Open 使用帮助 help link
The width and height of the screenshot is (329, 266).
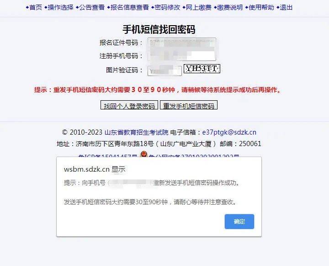point(261,8)
